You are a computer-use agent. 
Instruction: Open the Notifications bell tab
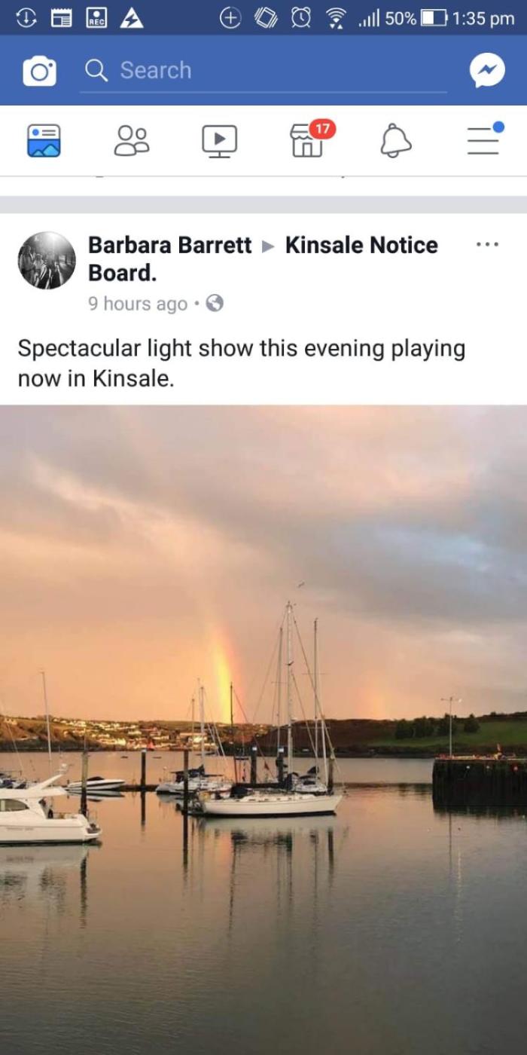[395, 141]
